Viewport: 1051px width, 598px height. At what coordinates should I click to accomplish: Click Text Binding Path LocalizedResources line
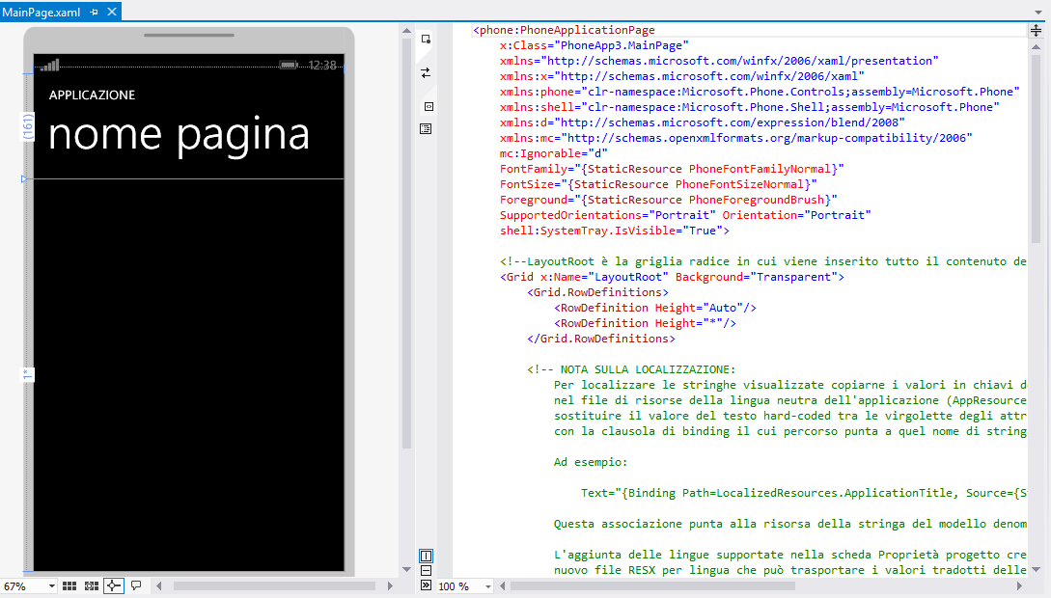pos(804,493)
